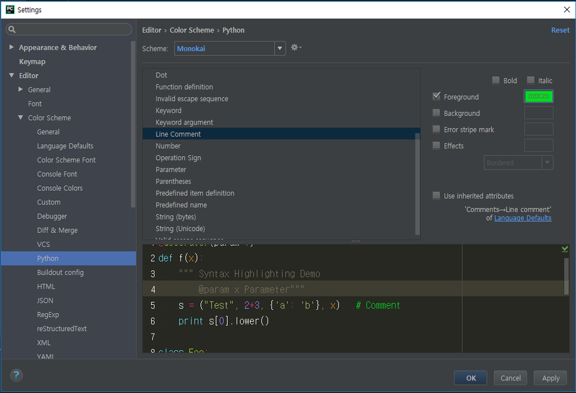Click the code preview scrollbar
The width and height of the screenshot is (576, 393).
pos(566,277)
